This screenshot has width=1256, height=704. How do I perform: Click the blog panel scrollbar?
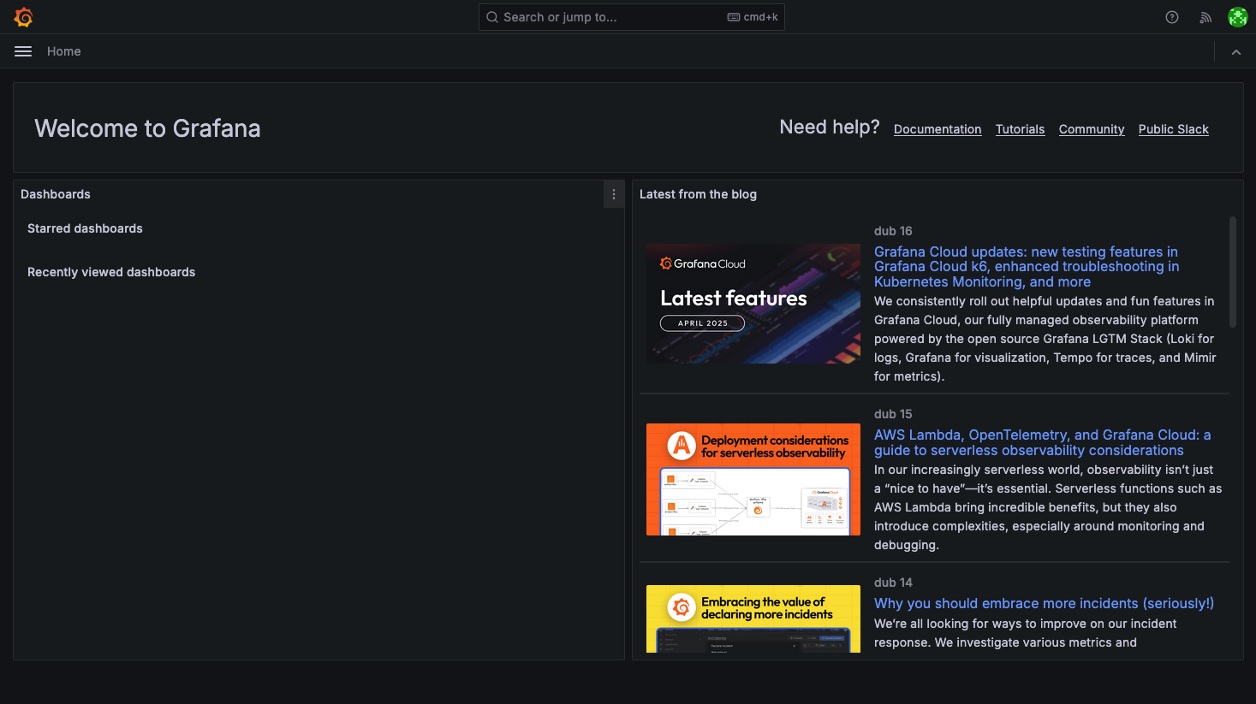[x=1233, y=272]
